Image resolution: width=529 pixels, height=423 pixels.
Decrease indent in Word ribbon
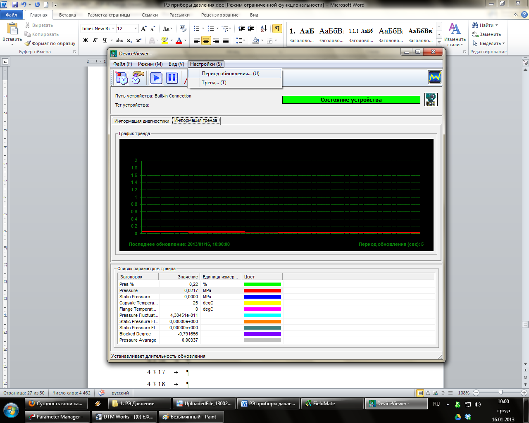point(242,29)
